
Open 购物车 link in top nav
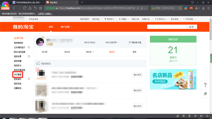[x=109, y=19]
